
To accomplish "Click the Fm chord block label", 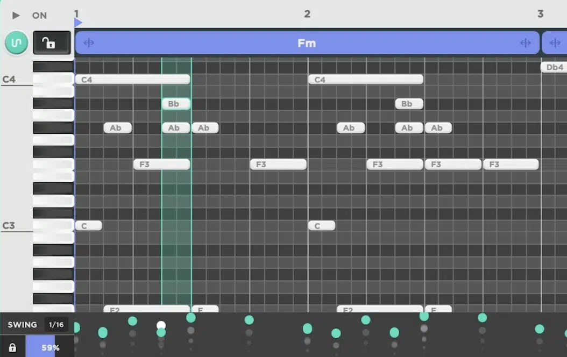I will [307, 44].
